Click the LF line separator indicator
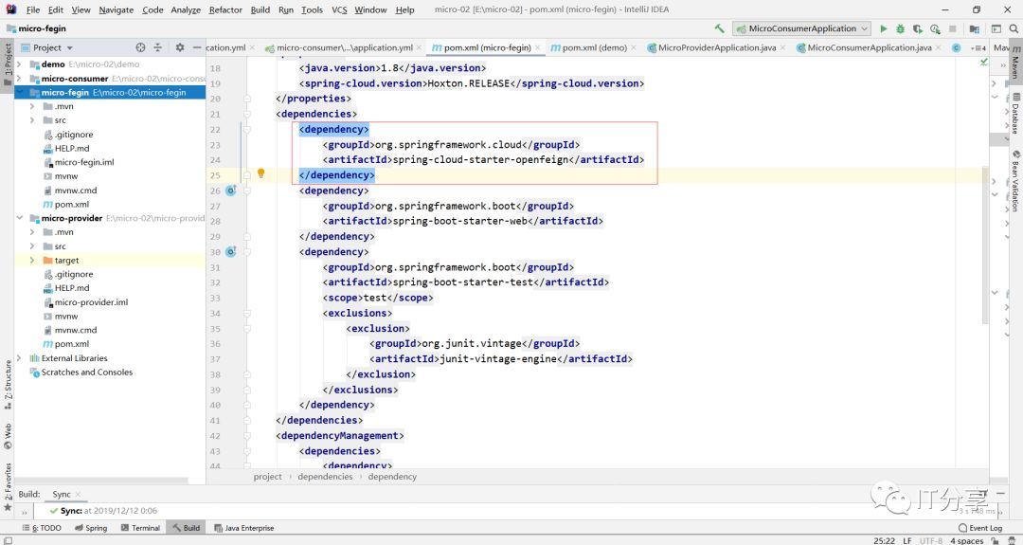The width and height of the screenshot is (1023, 545). [x=906, y=540]
